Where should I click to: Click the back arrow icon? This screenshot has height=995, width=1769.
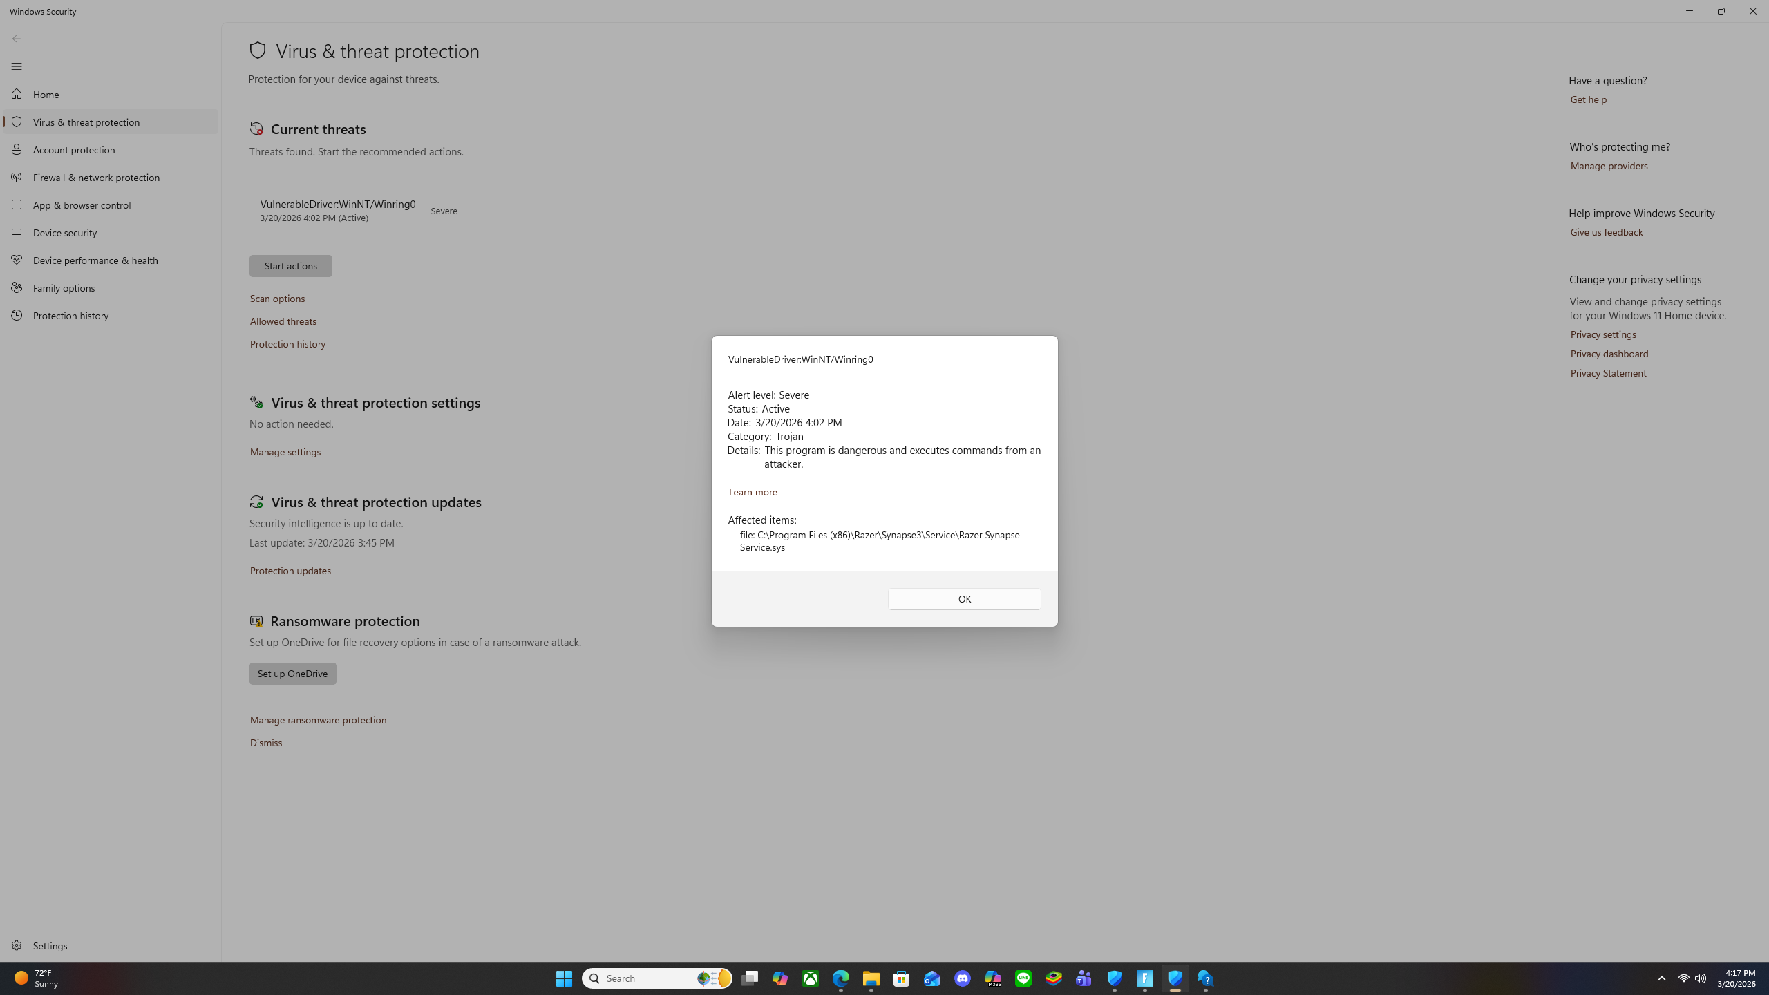17,39
